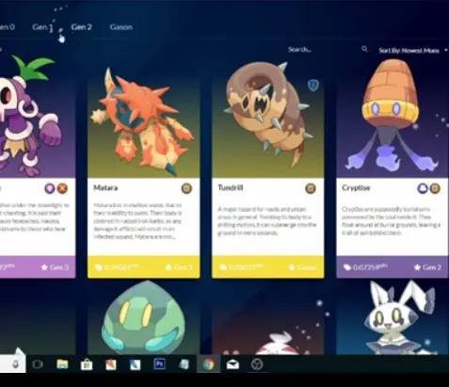
Task: Click the purple type icon on leftmost card
Action: point(50,188)
